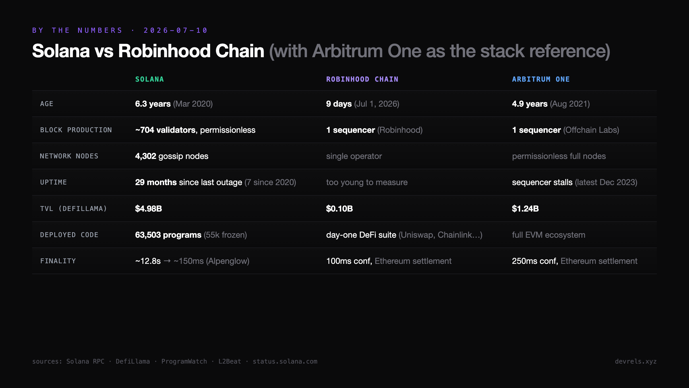This screenshot has width=689, height=388.
Task: Click 'sequencer stalls (latest Dec 2023)'
Action: (575, 182)
